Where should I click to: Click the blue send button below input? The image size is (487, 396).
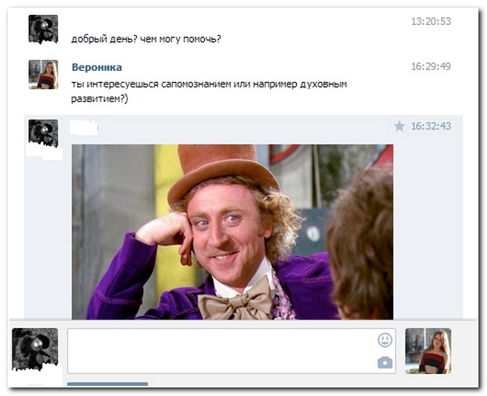pyautogui.click(x=108, y=384)
